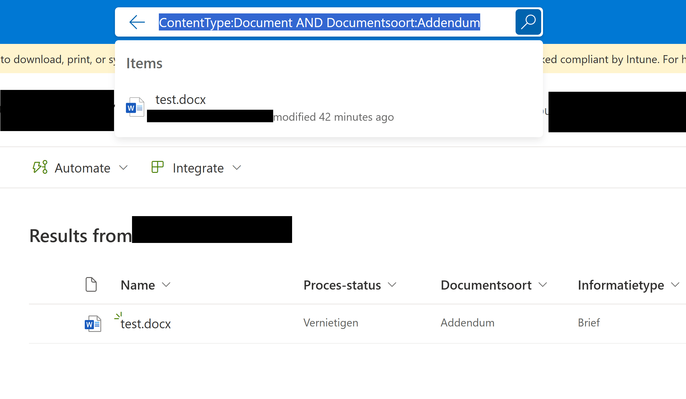The image size is (686, 399).
Task: Open test.docx from results list
Action: 146,324
